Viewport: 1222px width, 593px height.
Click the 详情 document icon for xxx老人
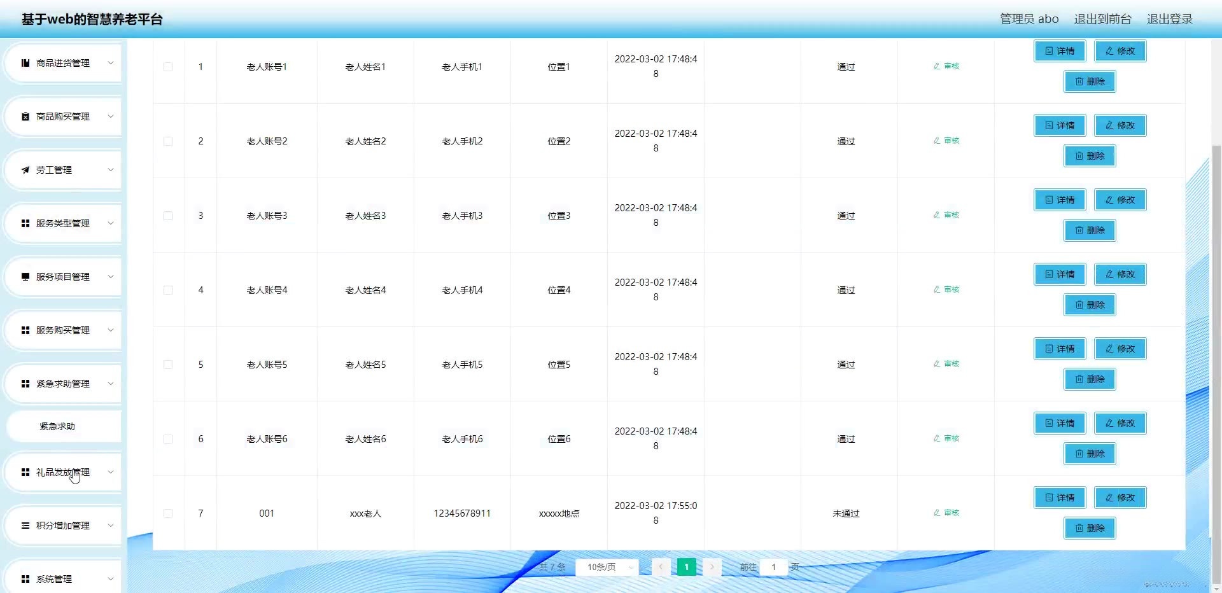click(1049, 498)
